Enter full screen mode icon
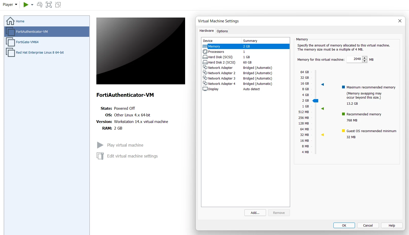 click(x=49, y=5)
